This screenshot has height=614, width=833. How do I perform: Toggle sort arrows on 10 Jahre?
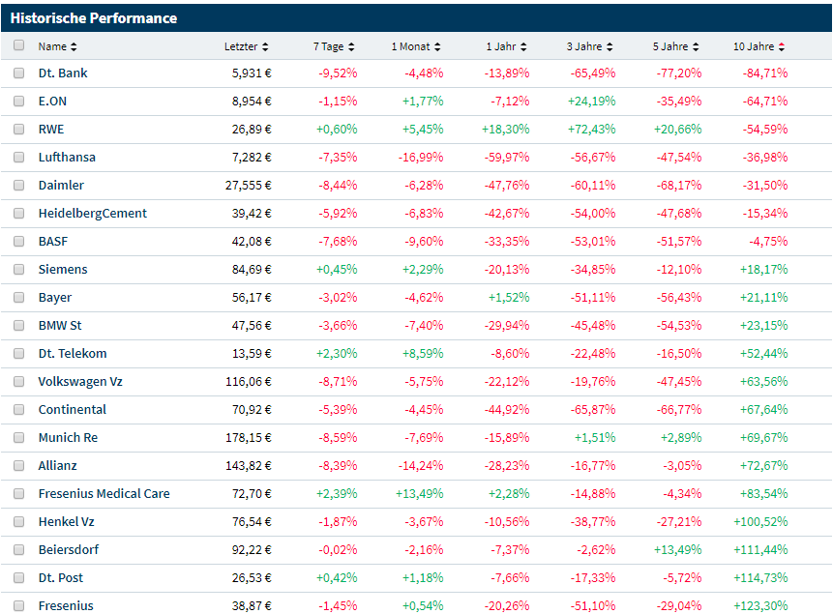pos(782,46)
